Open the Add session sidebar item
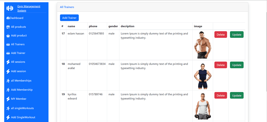The height and width of the screenshot is (122, 267). coord(16,71)
